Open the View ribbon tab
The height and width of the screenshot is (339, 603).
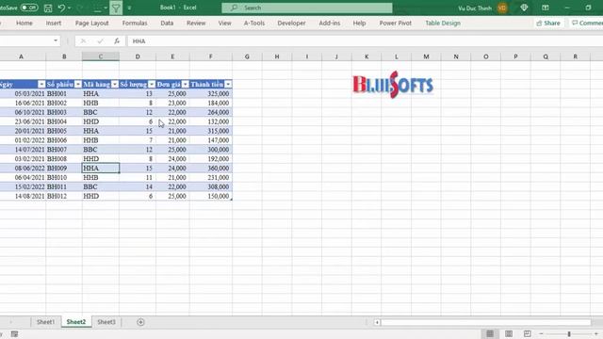[x=225, y=23]
